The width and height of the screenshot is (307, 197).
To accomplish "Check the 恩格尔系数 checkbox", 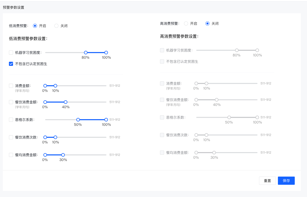I will point(11,119).
